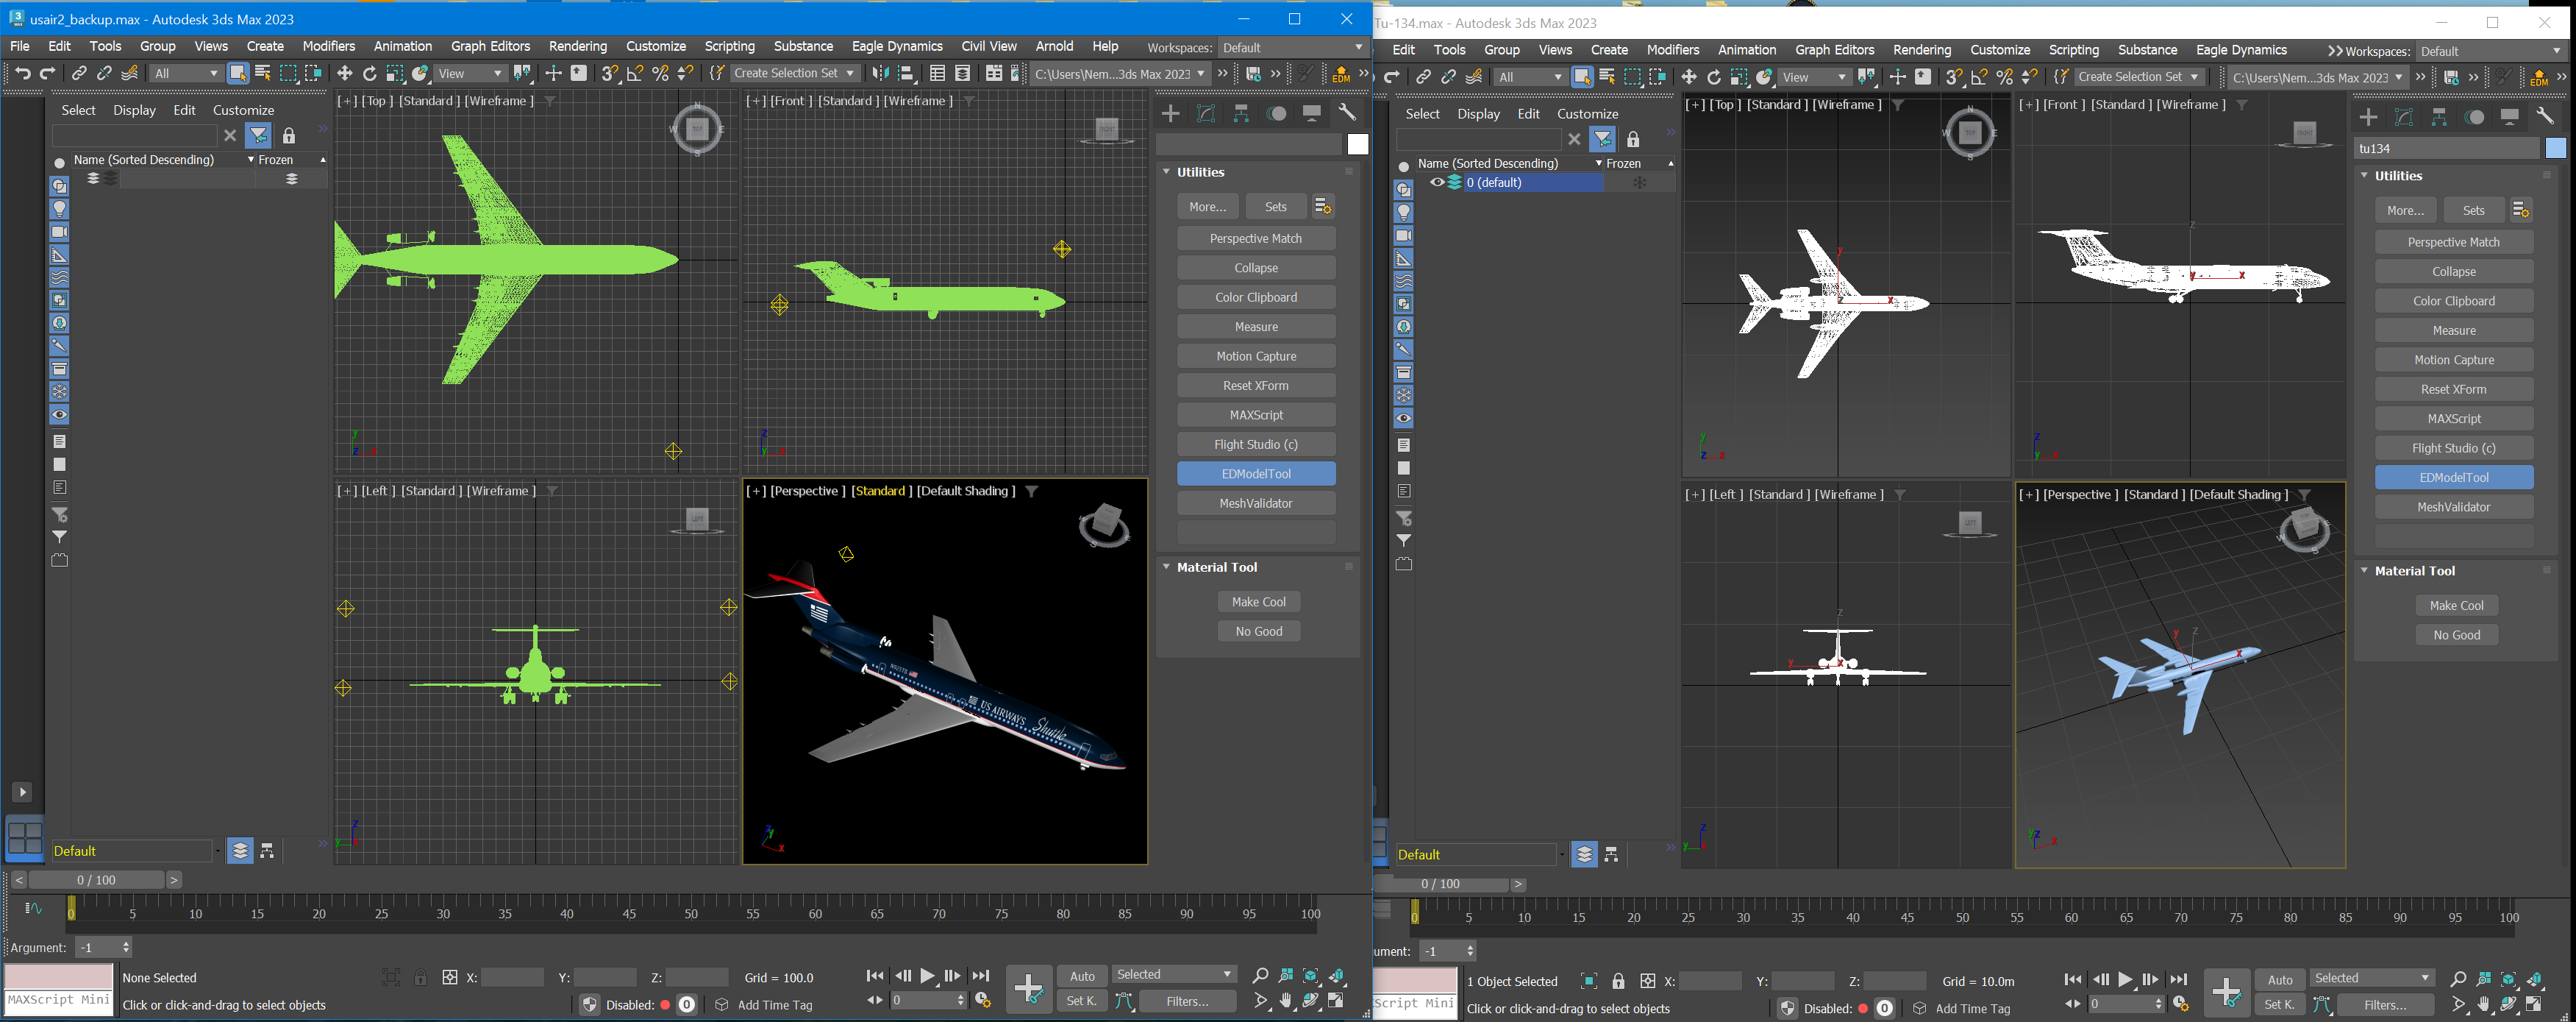This screenshot has width=2576, height=1022.
Task: Click Filters... button in usair2_backup window
Action: click(1187, 1001)
